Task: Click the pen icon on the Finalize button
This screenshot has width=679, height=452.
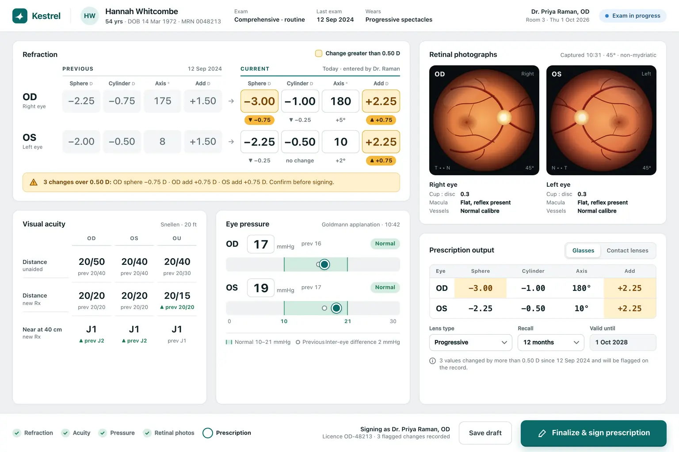Action: (x=542, y=433)
